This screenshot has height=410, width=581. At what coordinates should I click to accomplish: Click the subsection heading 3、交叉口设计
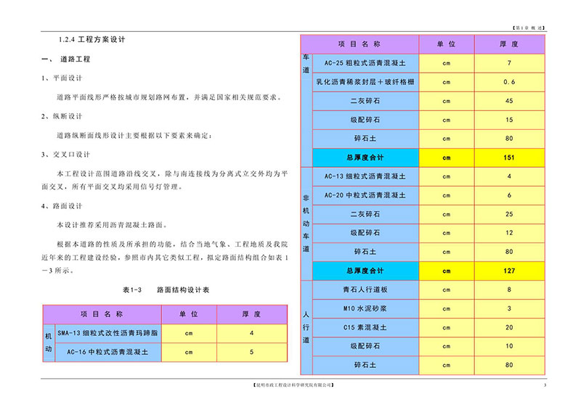pos(69,154)
